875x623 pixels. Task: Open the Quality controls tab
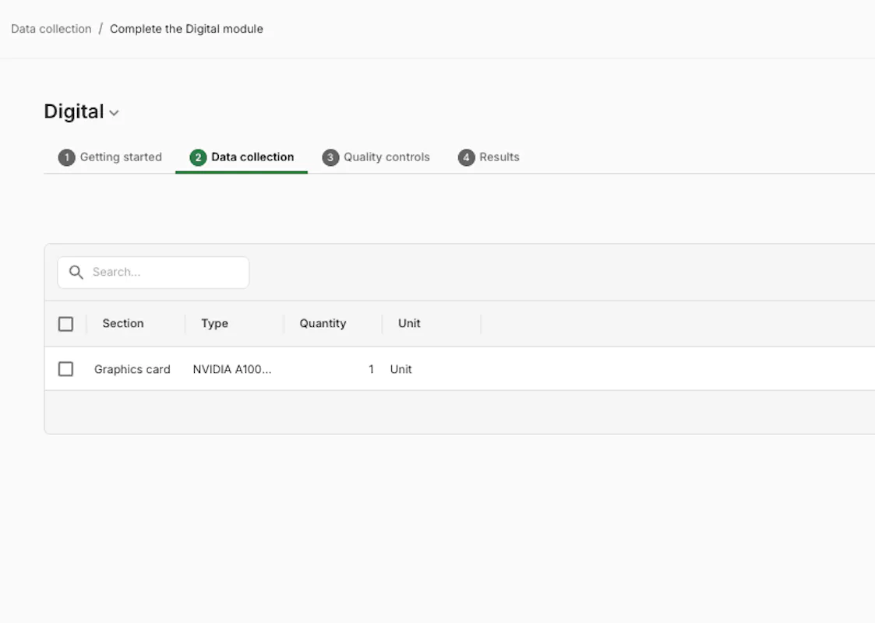pos(376,157)
